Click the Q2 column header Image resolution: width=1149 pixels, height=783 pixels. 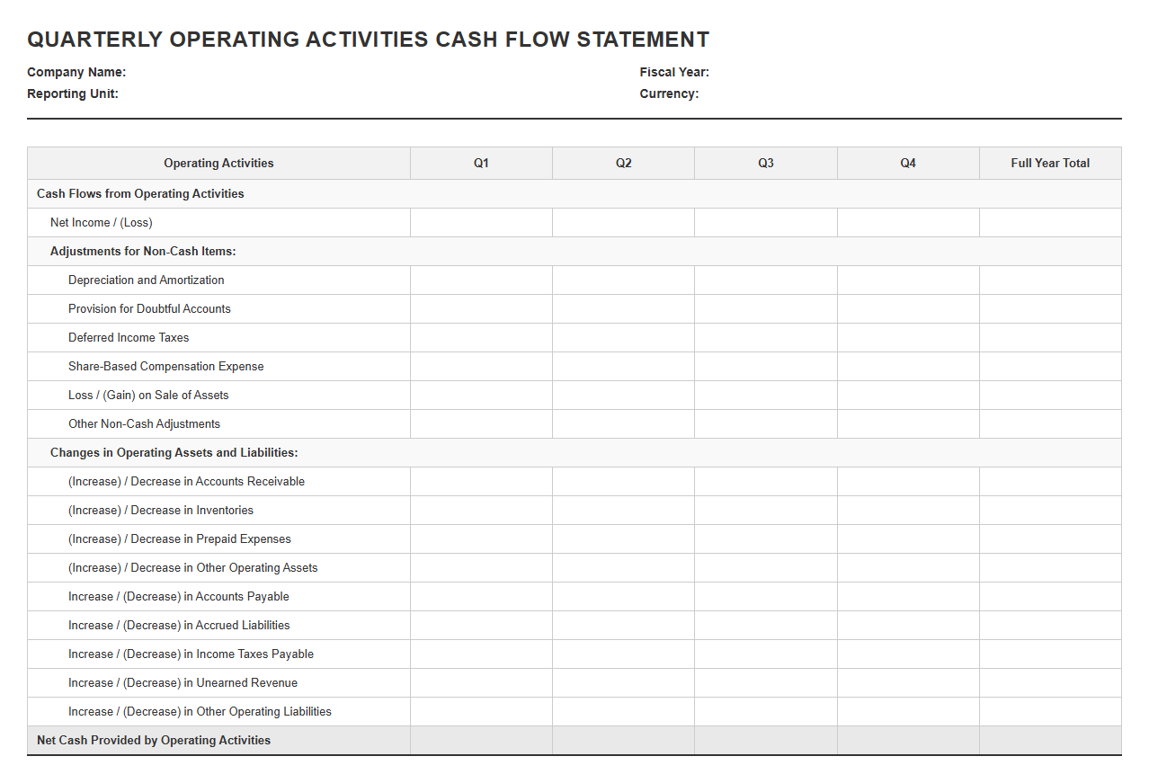tap(624, 163)
